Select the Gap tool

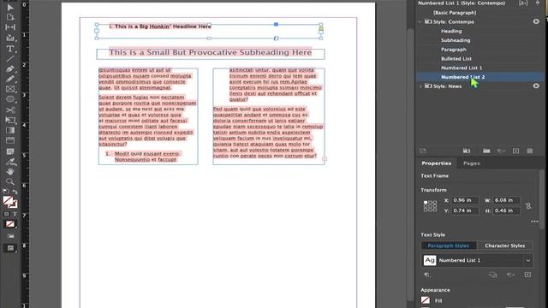[x=10, y=27]
